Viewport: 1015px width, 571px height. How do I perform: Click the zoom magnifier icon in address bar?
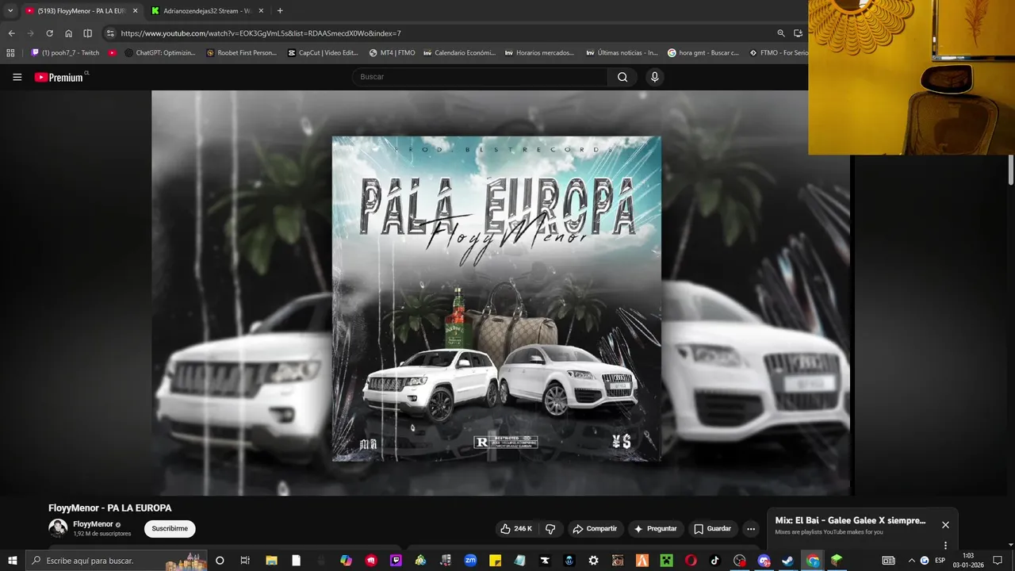(x=781, y=33)
